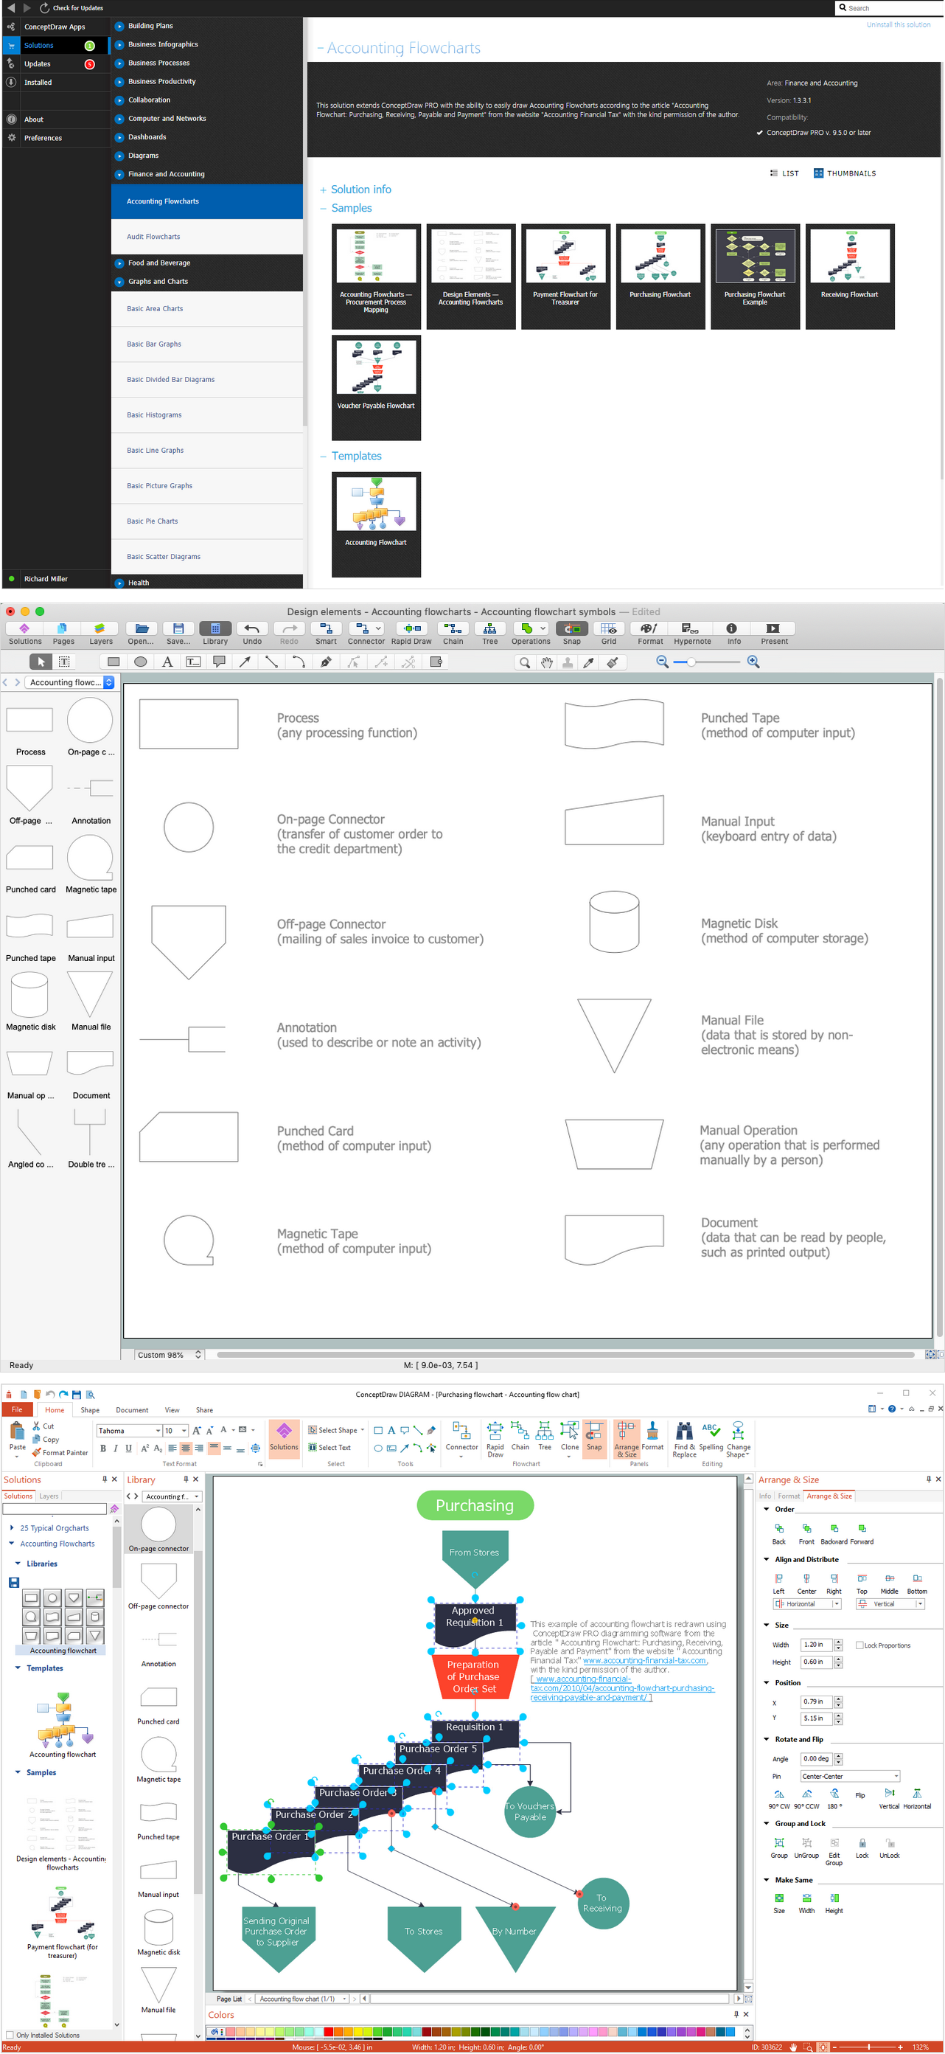This screenshot has width=945, height=2054.
Task: Select Updates in ConceptDraw sidebar
Action: 56,63
